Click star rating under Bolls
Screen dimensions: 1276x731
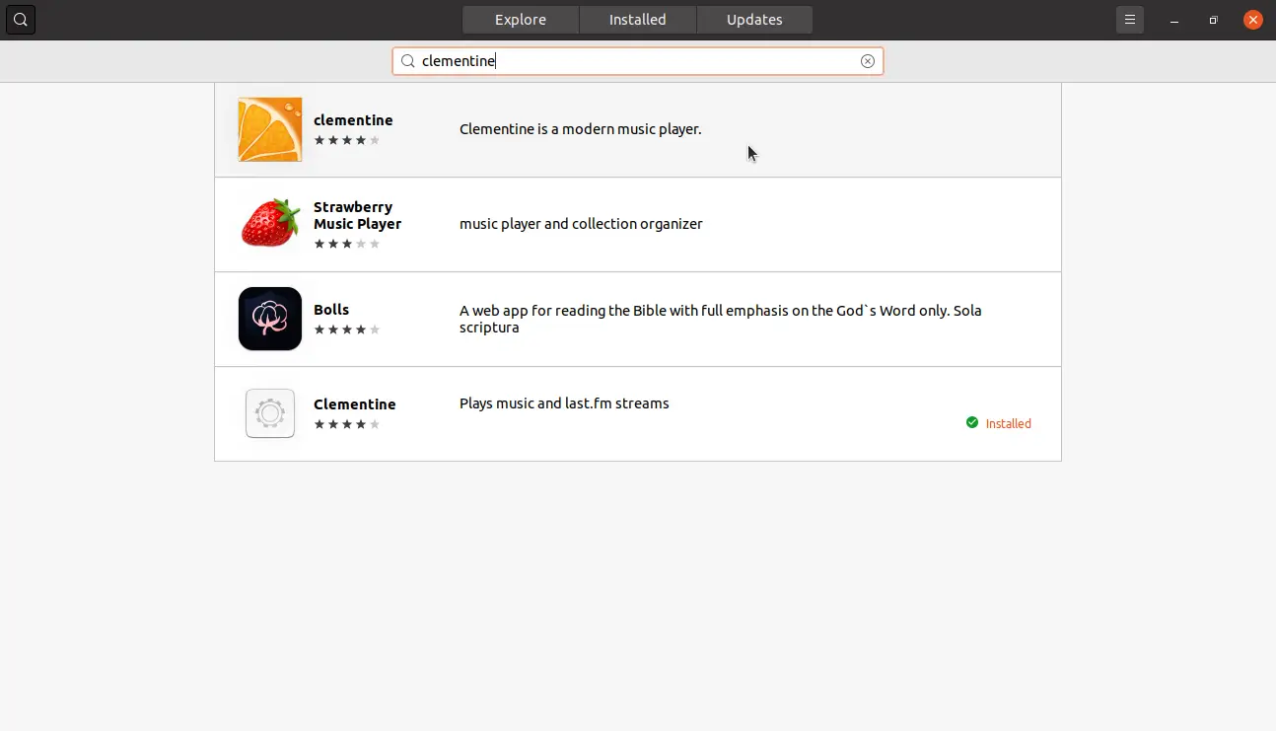(347, 329)
